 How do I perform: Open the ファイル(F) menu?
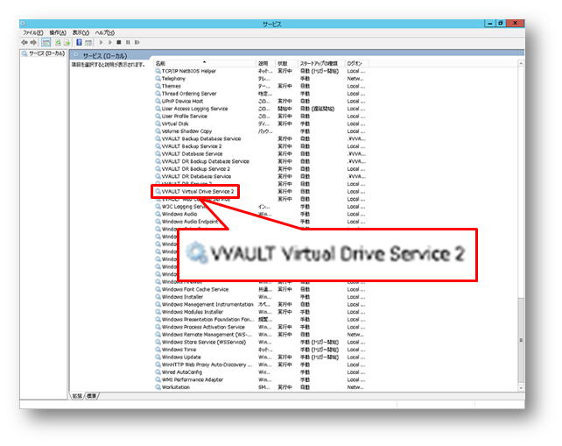33,32
